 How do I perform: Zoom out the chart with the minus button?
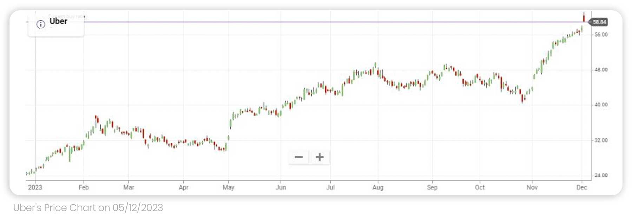pyautogui.click(x=299, y=157)
